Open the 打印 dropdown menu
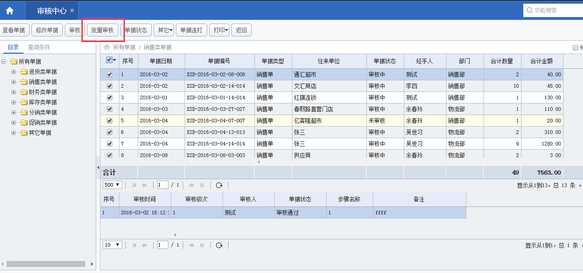Viewport: 583px width, 273px height. [221, 30]
